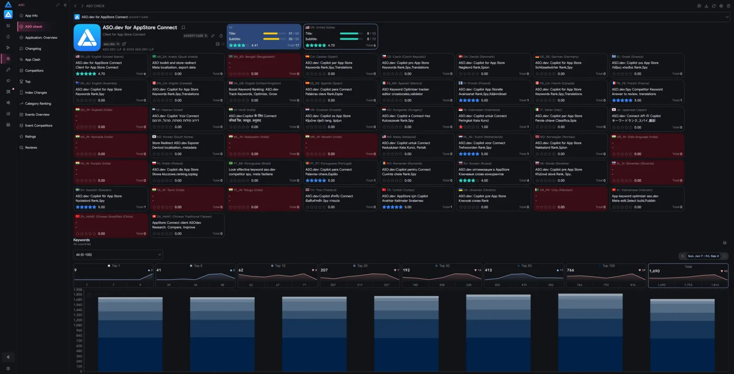Open the AR_SA: Arabic (Saudi Arabia) card
Image resolution: width=734 pixels, height=374 pixels.
tap(187, 65)
